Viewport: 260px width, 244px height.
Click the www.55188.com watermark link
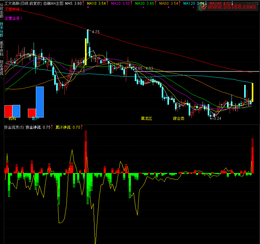[x=232, y=6]
